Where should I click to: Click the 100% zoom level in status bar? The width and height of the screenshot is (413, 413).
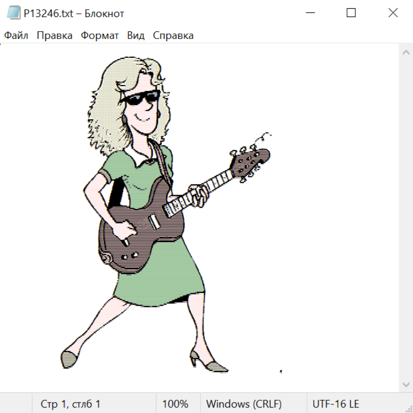[x=175, y=404]
